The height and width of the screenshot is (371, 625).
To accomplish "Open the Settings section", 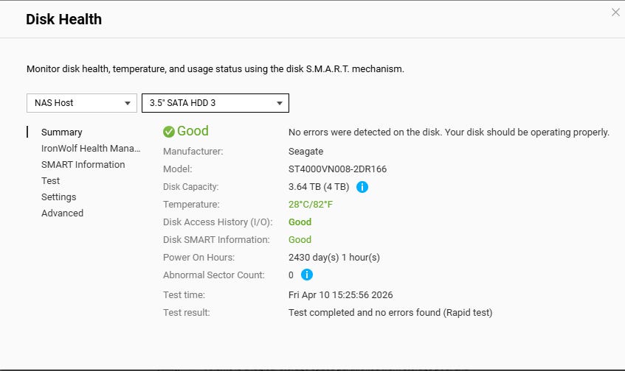I will click(59, 197).
